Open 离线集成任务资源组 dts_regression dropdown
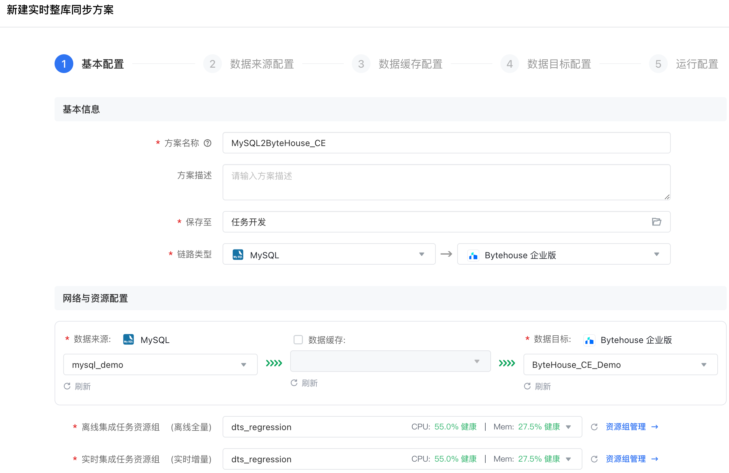 (x=402, y=427)
